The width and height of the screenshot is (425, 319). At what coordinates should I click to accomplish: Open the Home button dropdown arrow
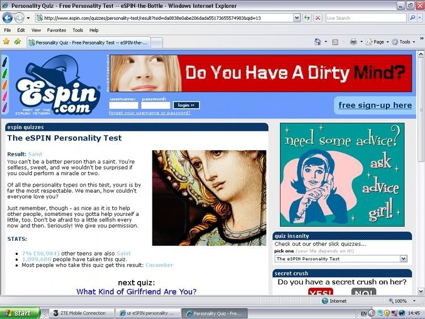tap(326, 42)
